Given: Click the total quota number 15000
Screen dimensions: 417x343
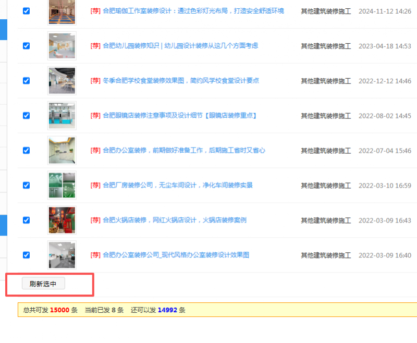Looking at the screenshot, I should [59, 310].
